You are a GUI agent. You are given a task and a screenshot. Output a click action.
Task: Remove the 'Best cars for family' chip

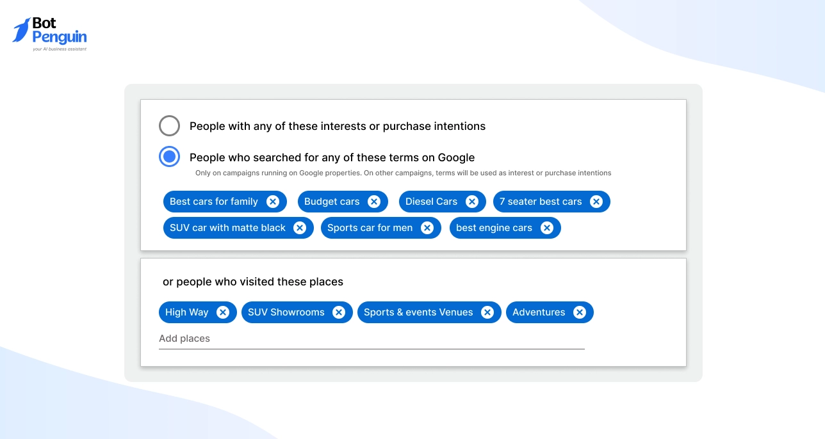pyautogui.click(x=273, y=202)
